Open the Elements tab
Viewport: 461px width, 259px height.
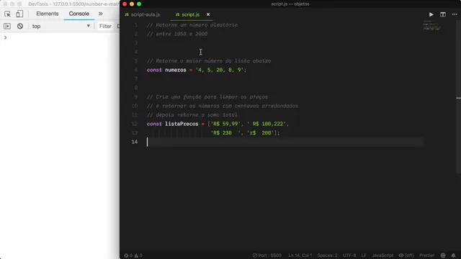point(48,14)
